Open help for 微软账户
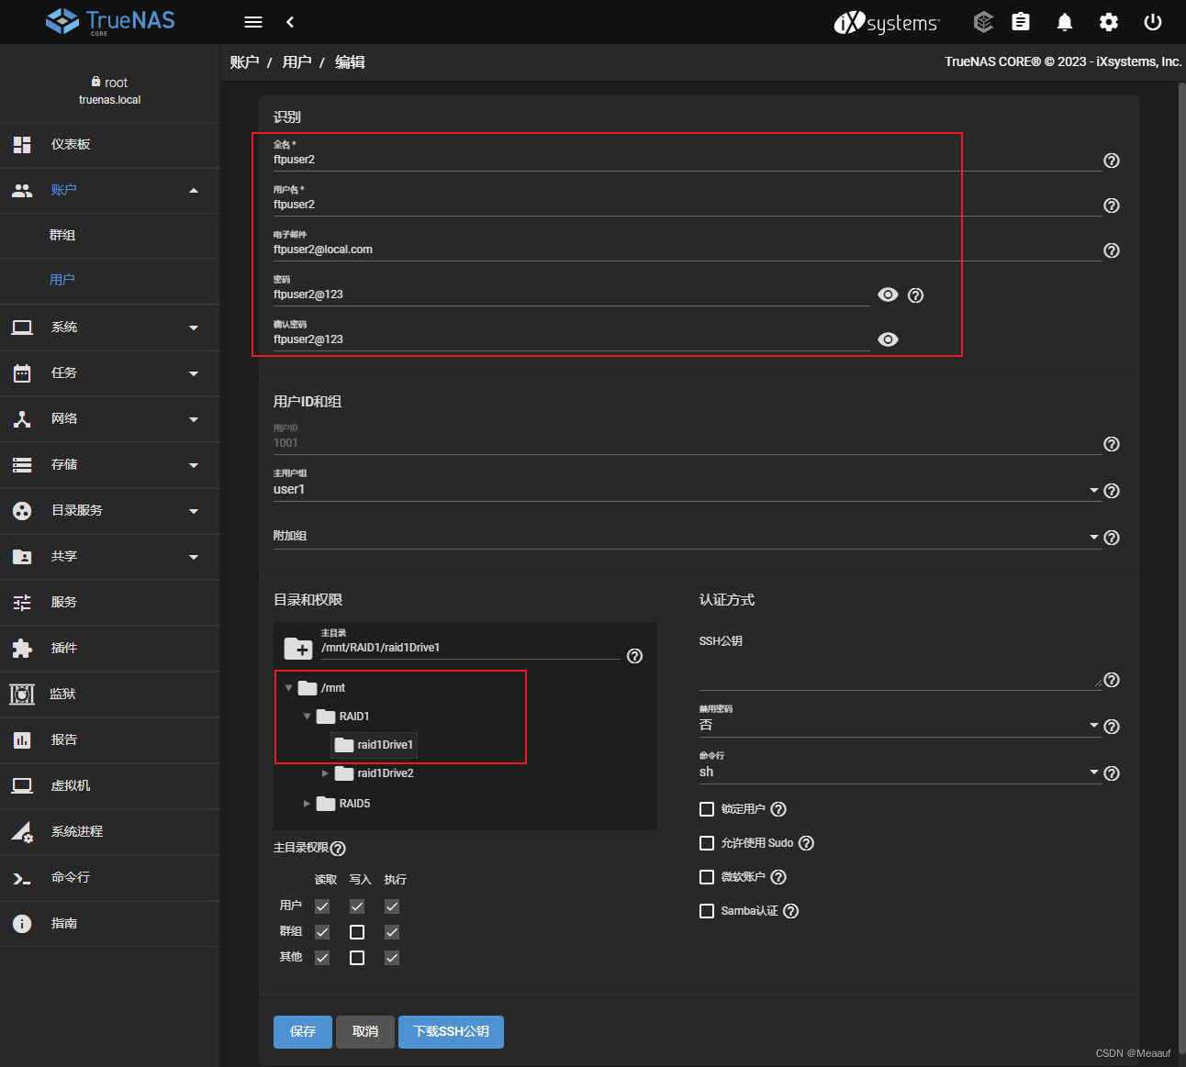1186x1067 pixels. pyautogui.click(x=778, y=877)
